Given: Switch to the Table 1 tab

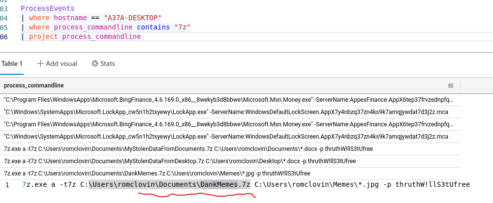Looking at the screenshot, I should point(12,63).
